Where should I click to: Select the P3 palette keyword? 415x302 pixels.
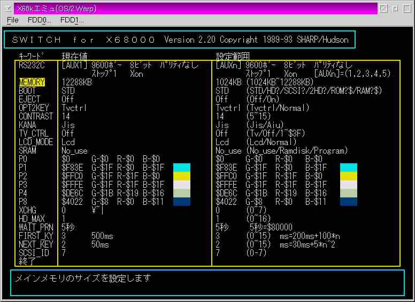click(23, 185)
